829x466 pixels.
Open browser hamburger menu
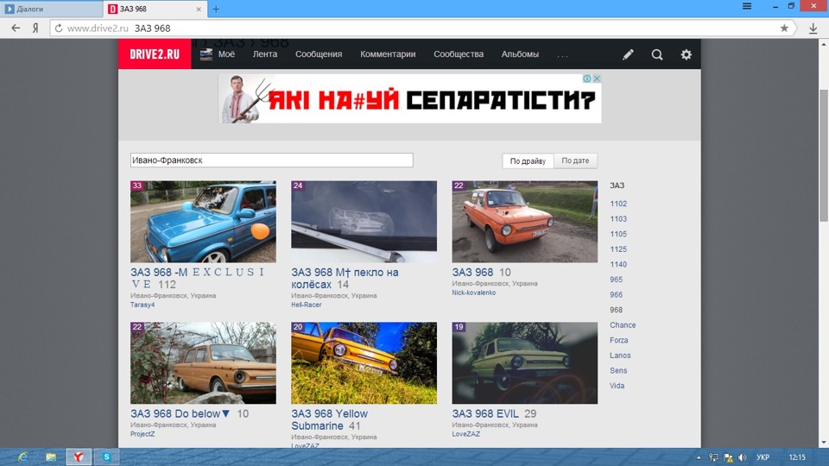[747, 6]
